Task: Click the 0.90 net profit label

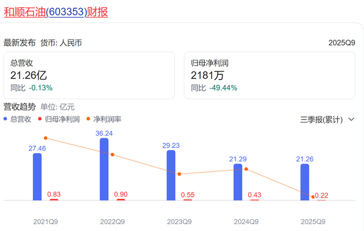Action: [x=121, y=194]
